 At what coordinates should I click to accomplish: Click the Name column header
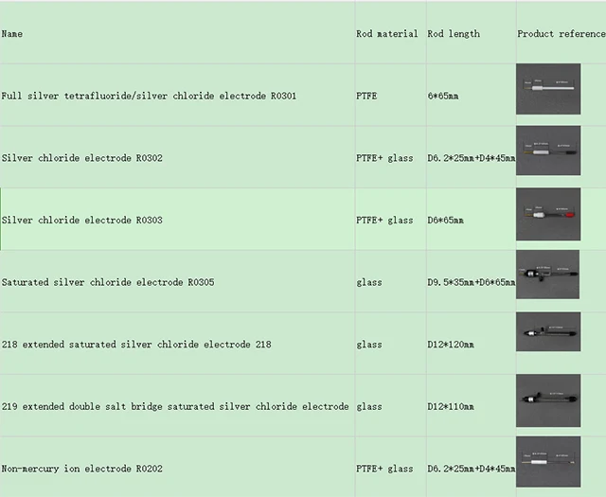[x=12, y=34]
